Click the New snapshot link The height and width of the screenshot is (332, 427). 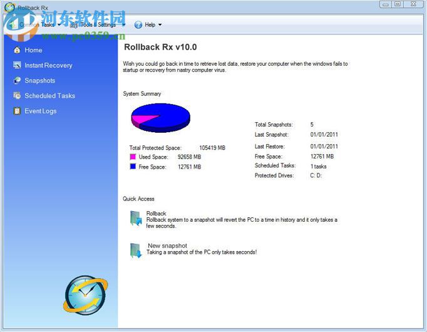[167, 246]
